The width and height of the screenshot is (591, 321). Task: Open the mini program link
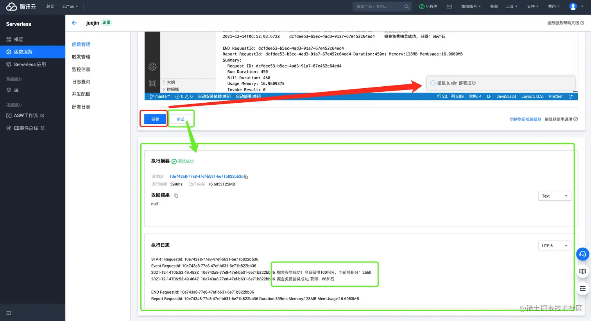[x=428, y=7]
